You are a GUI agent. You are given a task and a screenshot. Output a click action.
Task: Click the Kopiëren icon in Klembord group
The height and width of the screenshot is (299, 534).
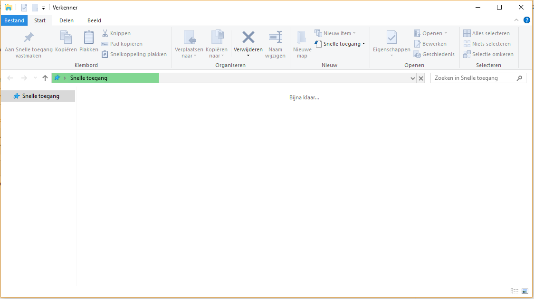(66, 37)
